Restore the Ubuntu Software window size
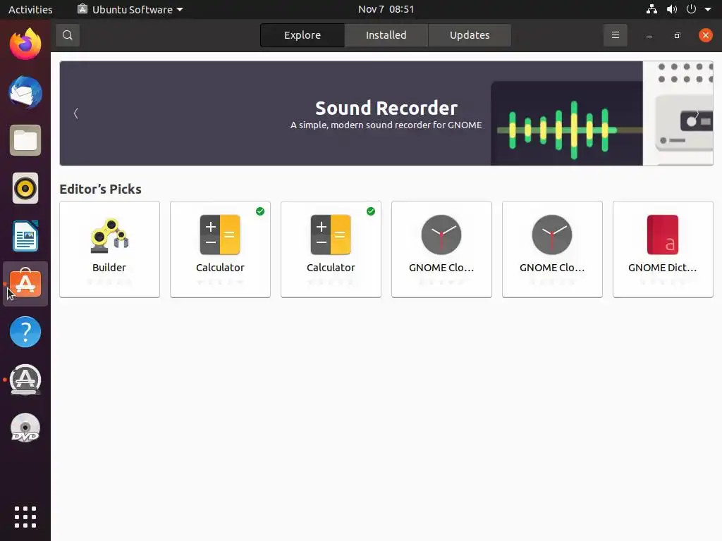The width and height of the screenshot is (722, 541). click(677, 35)
